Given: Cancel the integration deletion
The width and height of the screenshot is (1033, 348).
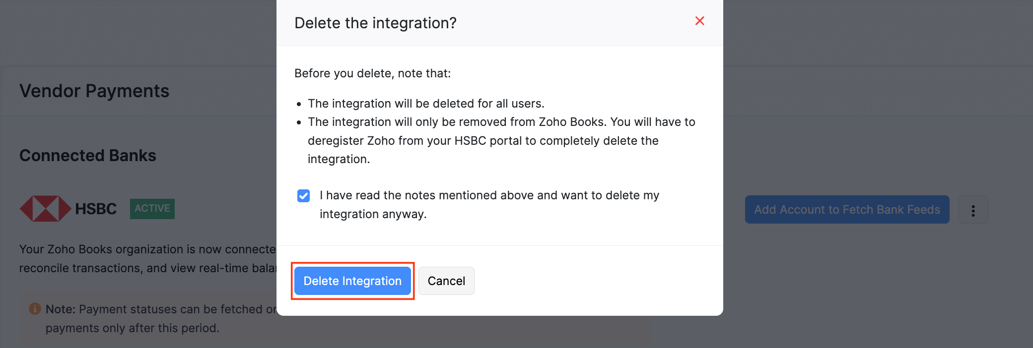Looking at the screenshot, I should pyautogui.click(x=446, y=281).
